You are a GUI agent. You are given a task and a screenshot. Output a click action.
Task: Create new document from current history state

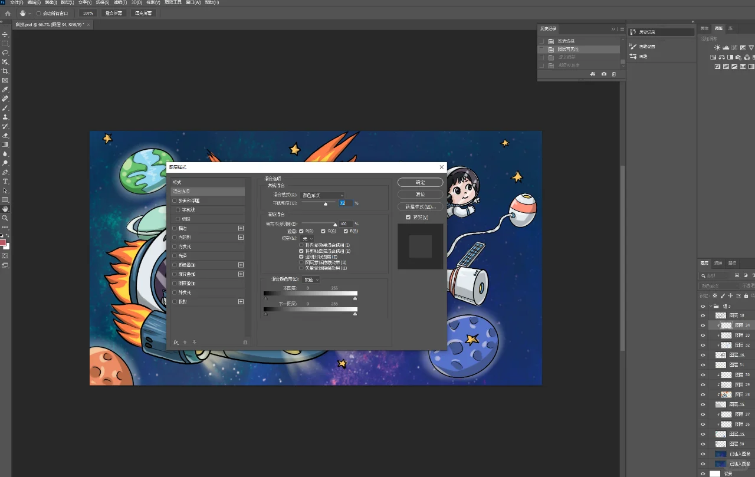pyautogui.click(x=592, y=74)
